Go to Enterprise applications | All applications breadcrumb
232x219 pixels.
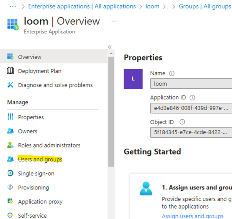click(82, 6)
